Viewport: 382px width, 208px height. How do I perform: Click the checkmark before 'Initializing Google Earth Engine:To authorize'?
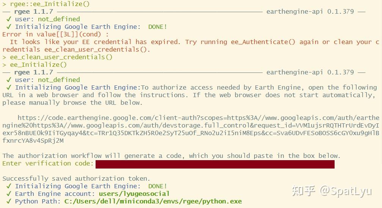tap(9, 87)
